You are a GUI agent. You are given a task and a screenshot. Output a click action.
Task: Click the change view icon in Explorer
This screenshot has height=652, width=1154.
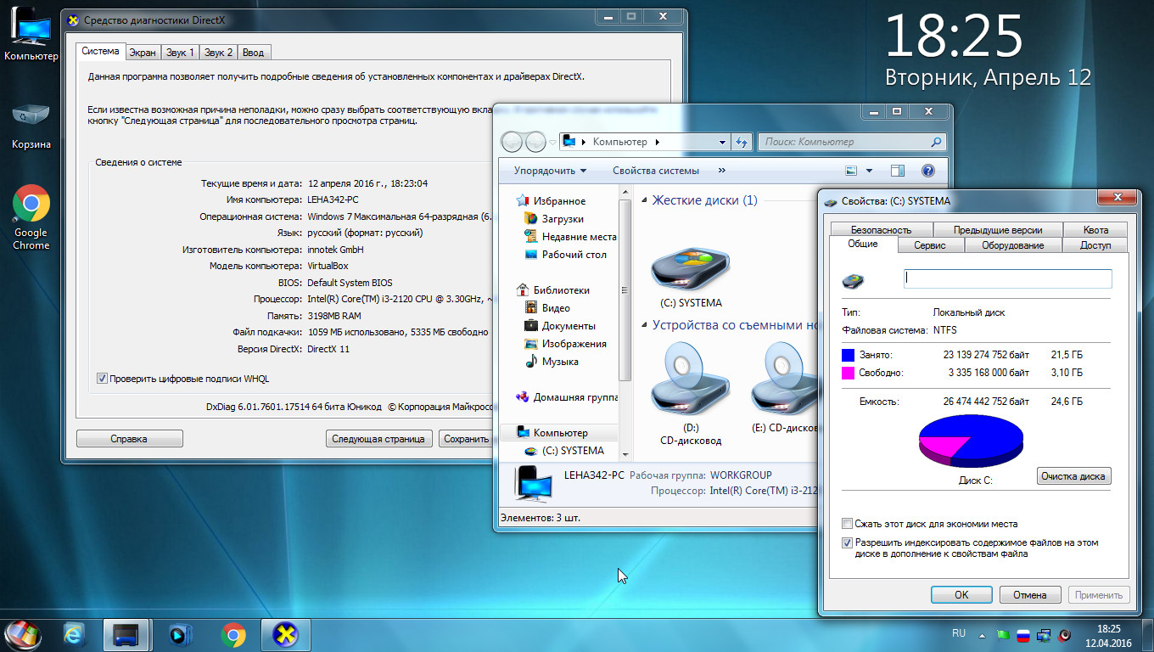(852, 171)
